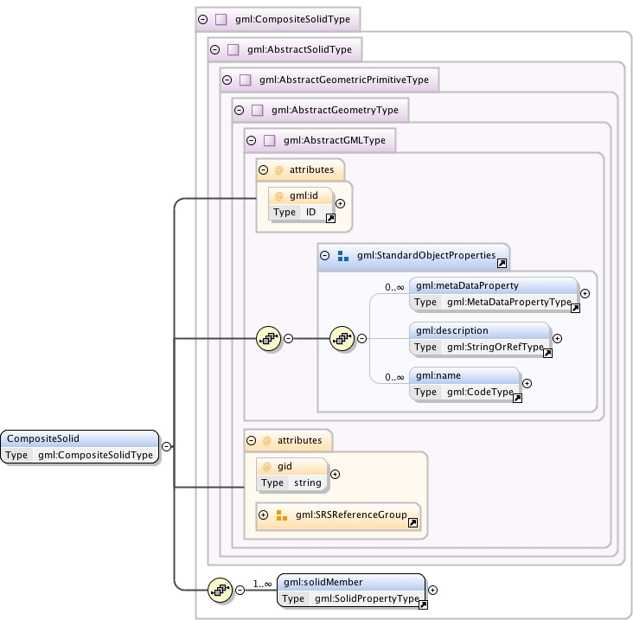The image size is (633, 620).
Task: Collapse the gml:CompositeSolidType group
Action: tap(203, 19)
